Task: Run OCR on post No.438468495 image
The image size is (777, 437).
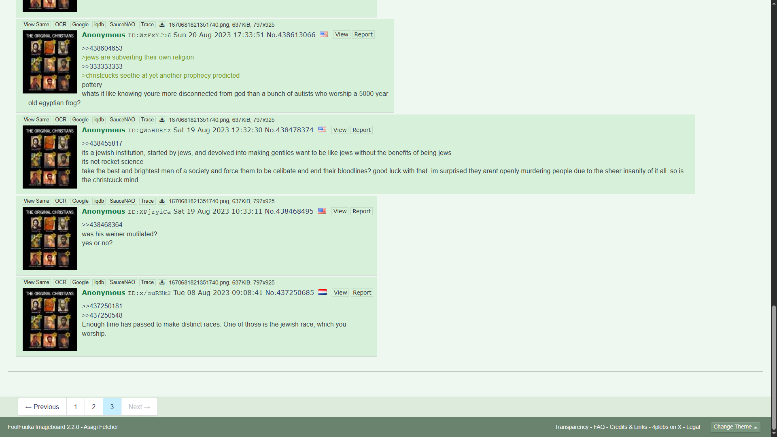Action: tap(61, 201)
